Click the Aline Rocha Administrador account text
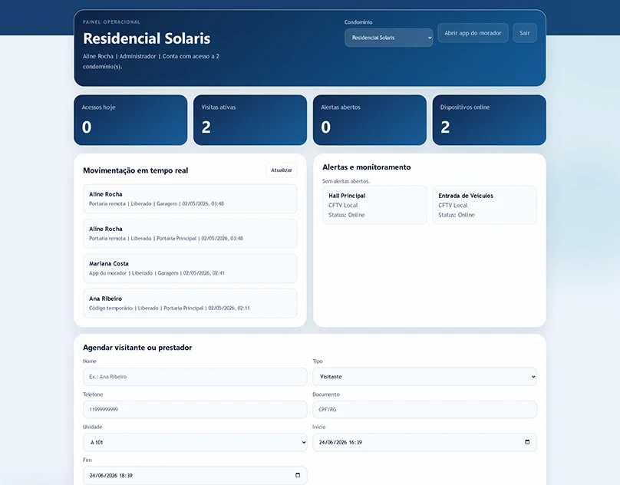This screenshot has width=620, height=485. (x=151, y=61)
